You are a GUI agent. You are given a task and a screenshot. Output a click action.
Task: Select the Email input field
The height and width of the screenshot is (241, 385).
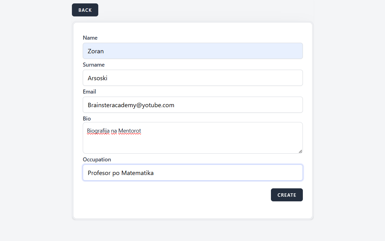click(192, 105)
